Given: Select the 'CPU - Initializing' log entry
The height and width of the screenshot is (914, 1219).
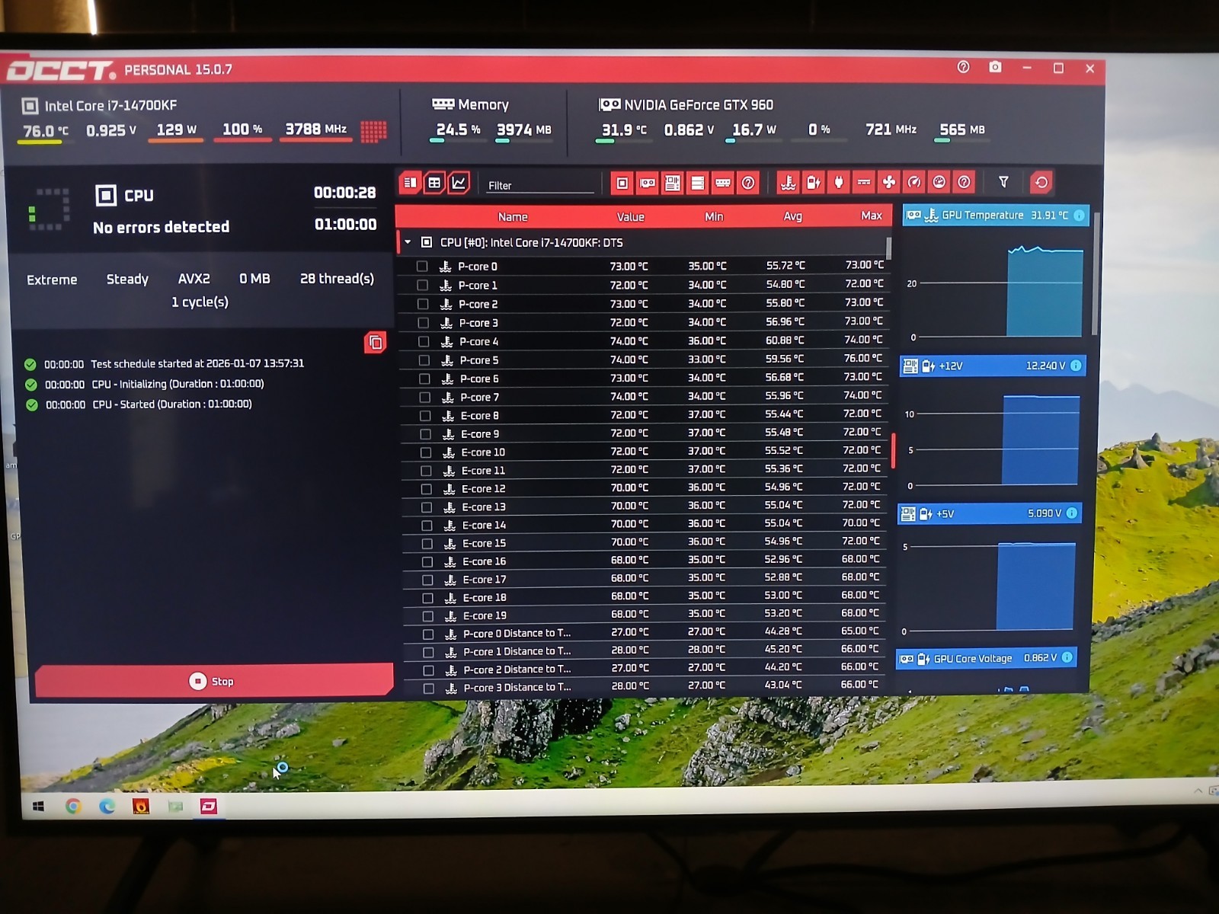Looking at the screenshot, I should (178, 385).
